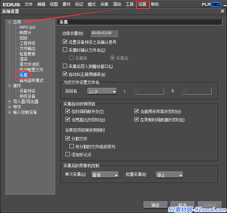Image resolution: width=227 pixels, height=213 pixels.
Task: Enable 添加标记点 checkbox
Action: 67,154
